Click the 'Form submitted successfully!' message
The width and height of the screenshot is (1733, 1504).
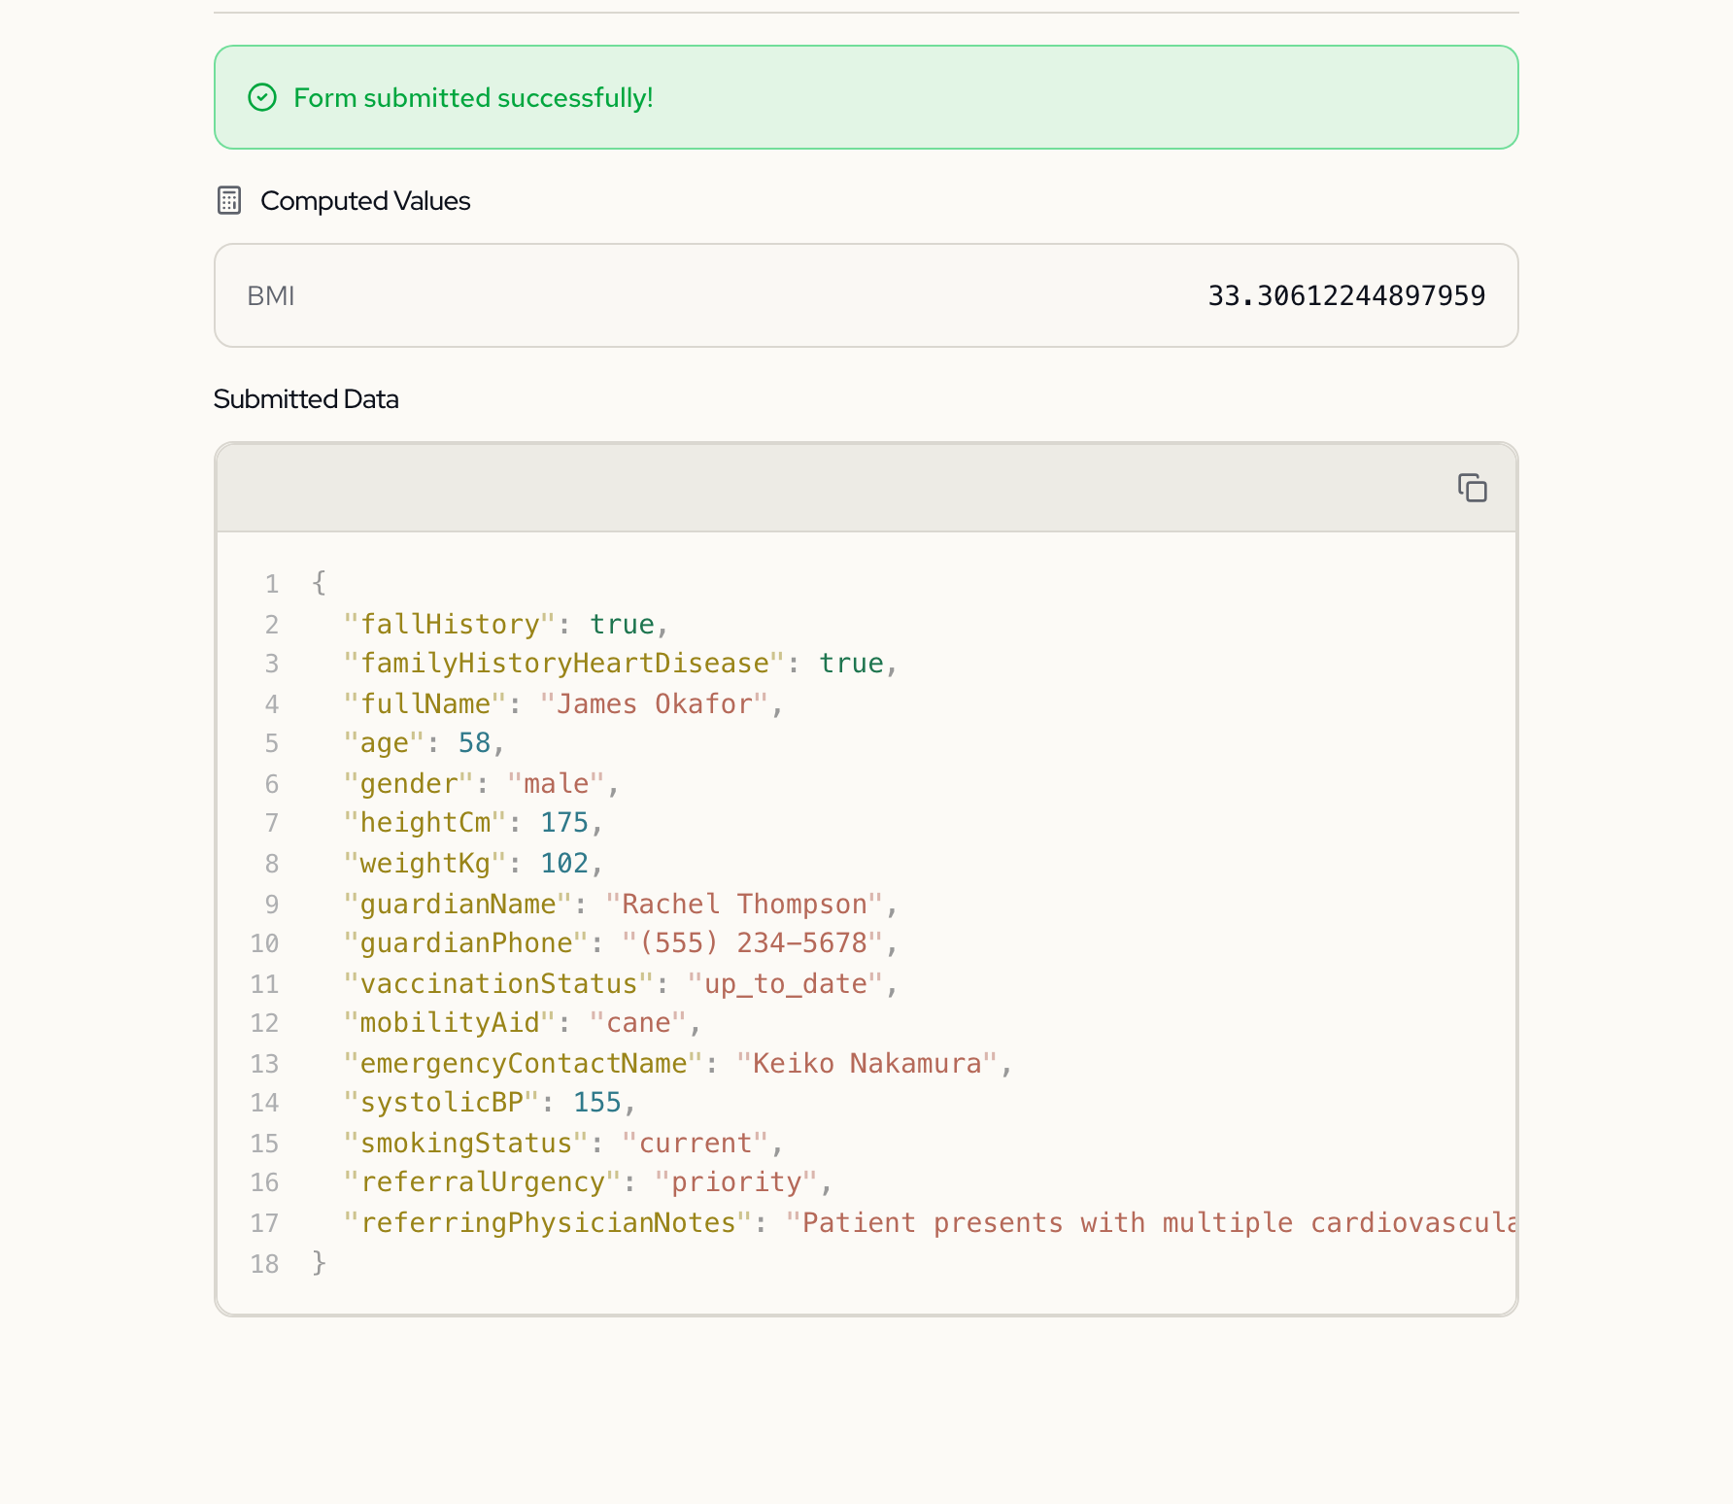coord(473,97)
